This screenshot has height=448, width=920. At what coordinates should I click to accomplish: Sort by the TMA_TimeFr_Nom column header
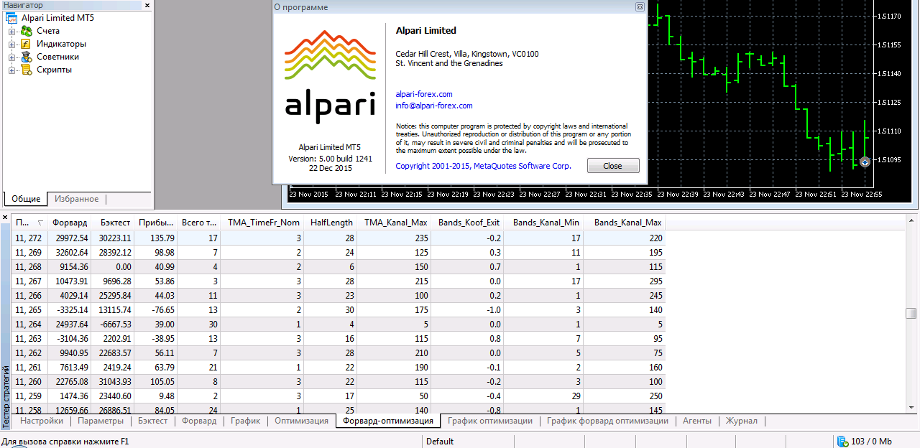[264, 223]
